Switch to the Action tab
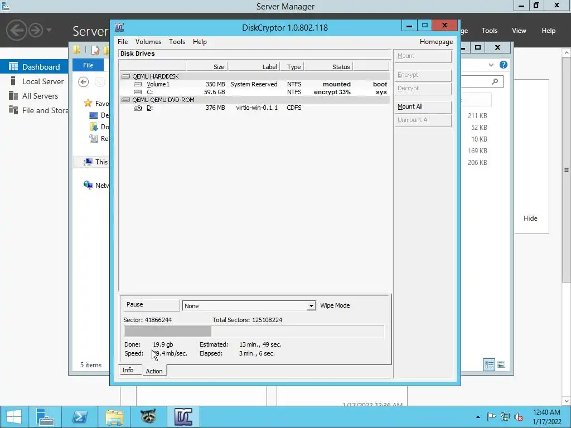The width and height of the screenshot is (571, 428). tap(154, 371)
